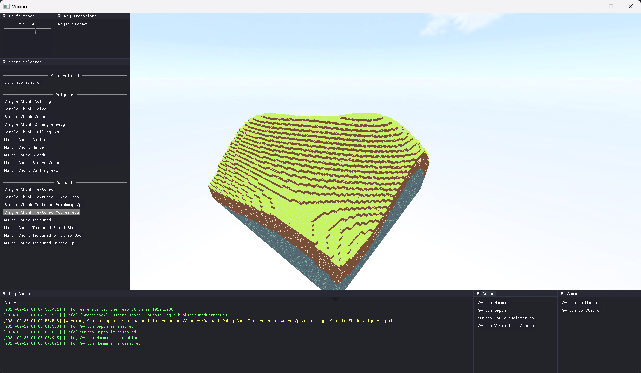
Task: Collapse the Log Console panel arrow
Action: coord(4,294)
